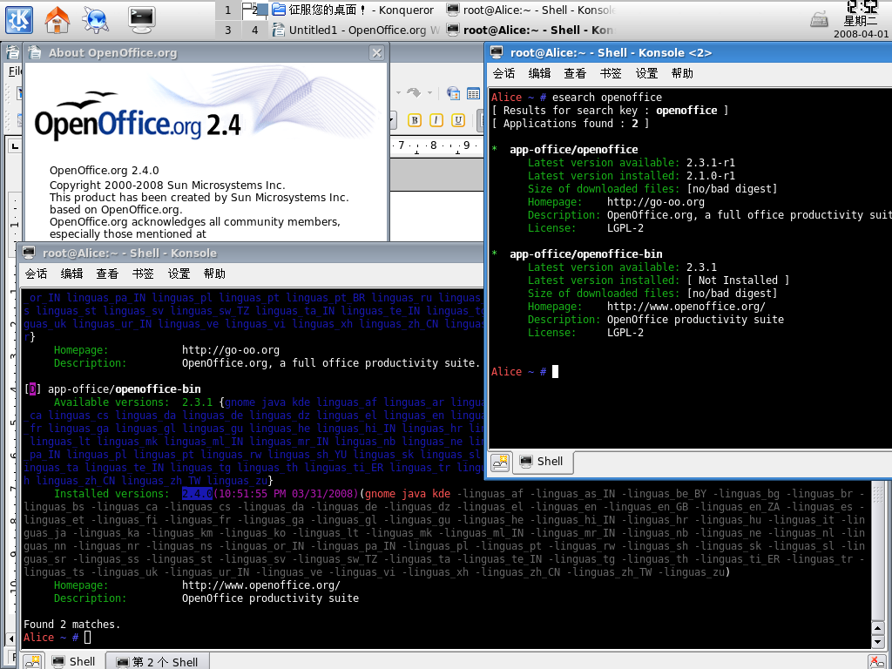The height and width of the screenshot is (669, 892).
Task: Open 设置 menu in Konsole <2> window
Action: tap(646, 73)
